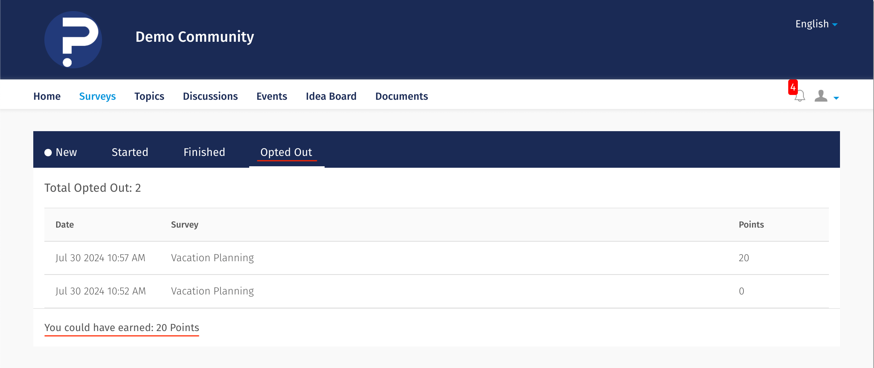This screenshot has width=874, height=368.
Task: Open the Idea Board page
Action: click(x=331, y=96)
